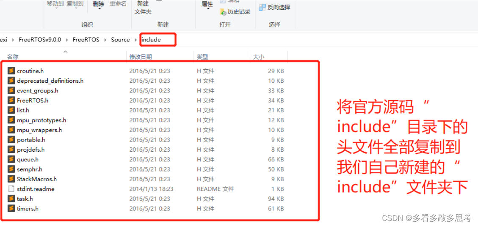Select the croutine.h file name
Viewport: 478px width, 226px height.
point(30,71)
